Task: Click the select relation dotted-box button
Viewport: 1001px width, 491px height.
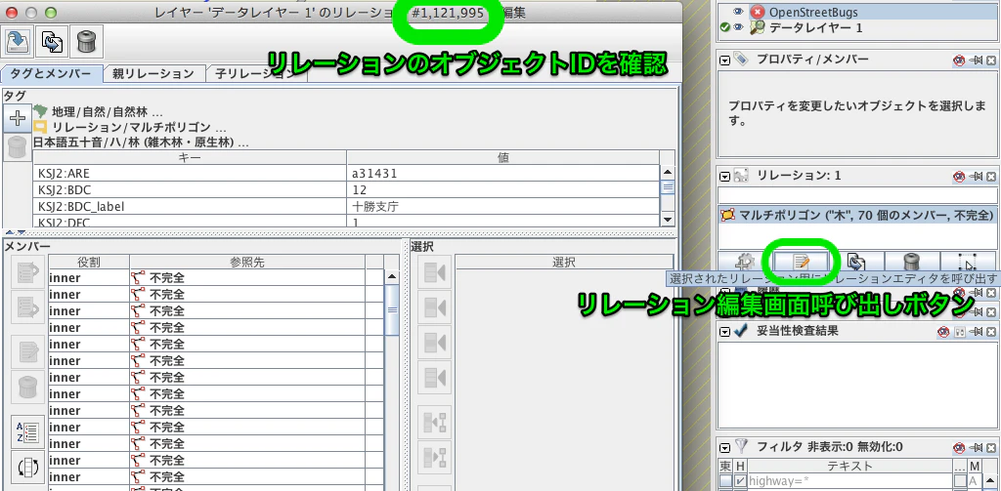Action: (x=968, y=262)
